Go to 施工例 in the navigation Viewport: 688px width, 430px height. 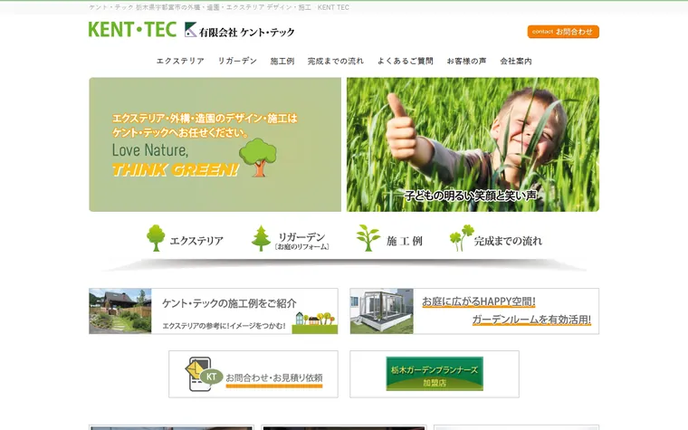click(282, 61)
